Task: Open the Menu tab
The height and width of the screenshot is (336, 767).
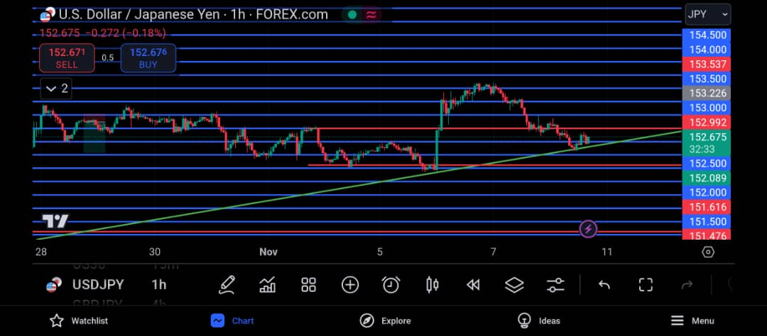Action: [692, 321]
